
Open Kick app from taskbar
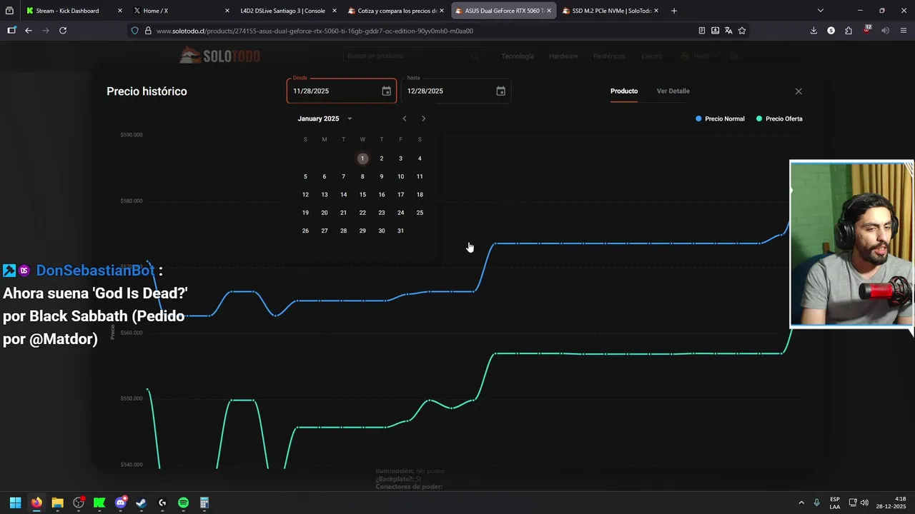(x=99, y=503)
